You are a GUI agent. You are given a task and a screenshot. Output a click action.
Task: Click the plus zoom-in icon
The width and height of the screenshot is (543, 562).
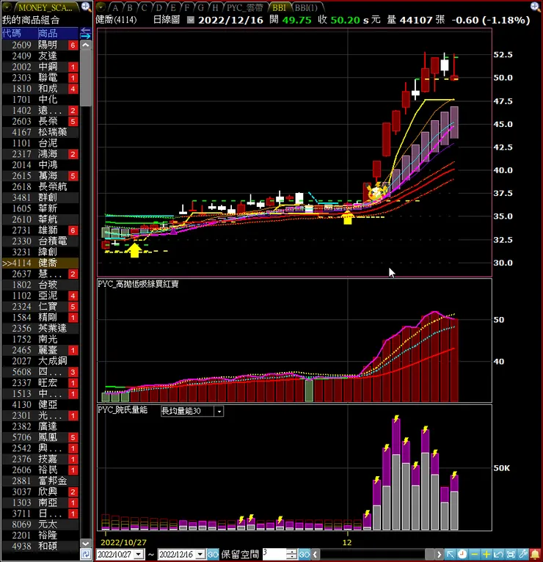[486, 555]
